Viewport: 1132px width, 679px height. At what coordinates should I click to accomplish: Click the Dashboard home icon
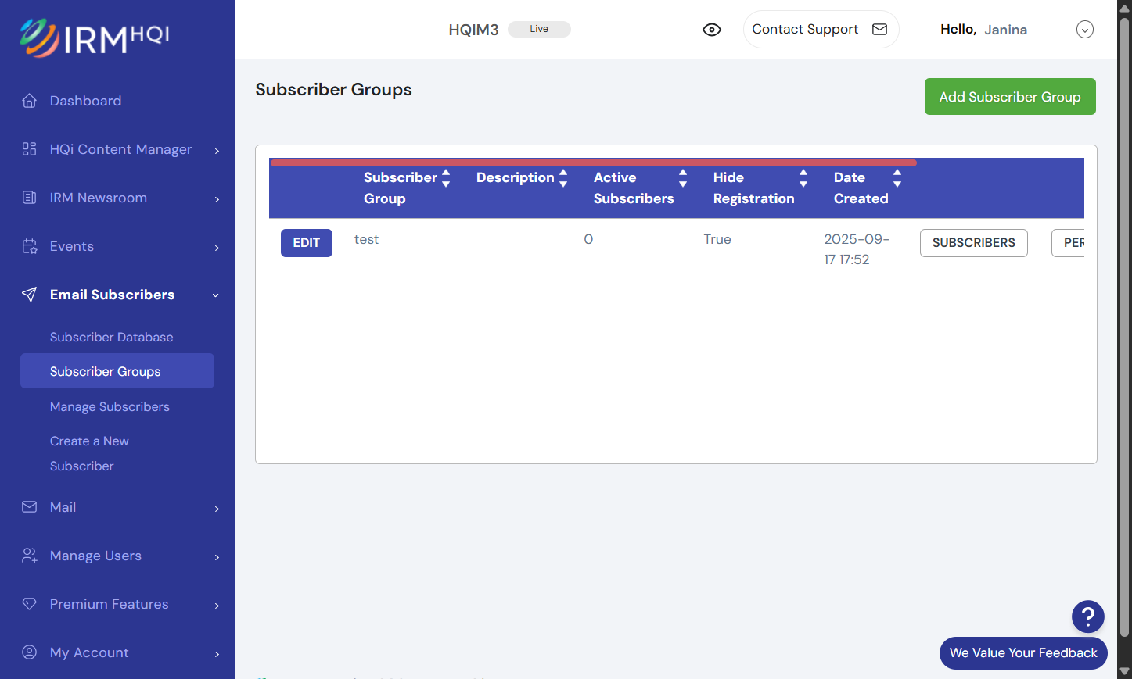[x=30, y=101]
